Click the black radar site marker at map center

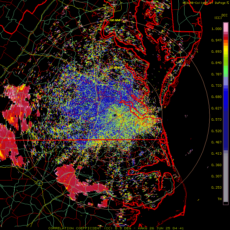click(115, 115)
